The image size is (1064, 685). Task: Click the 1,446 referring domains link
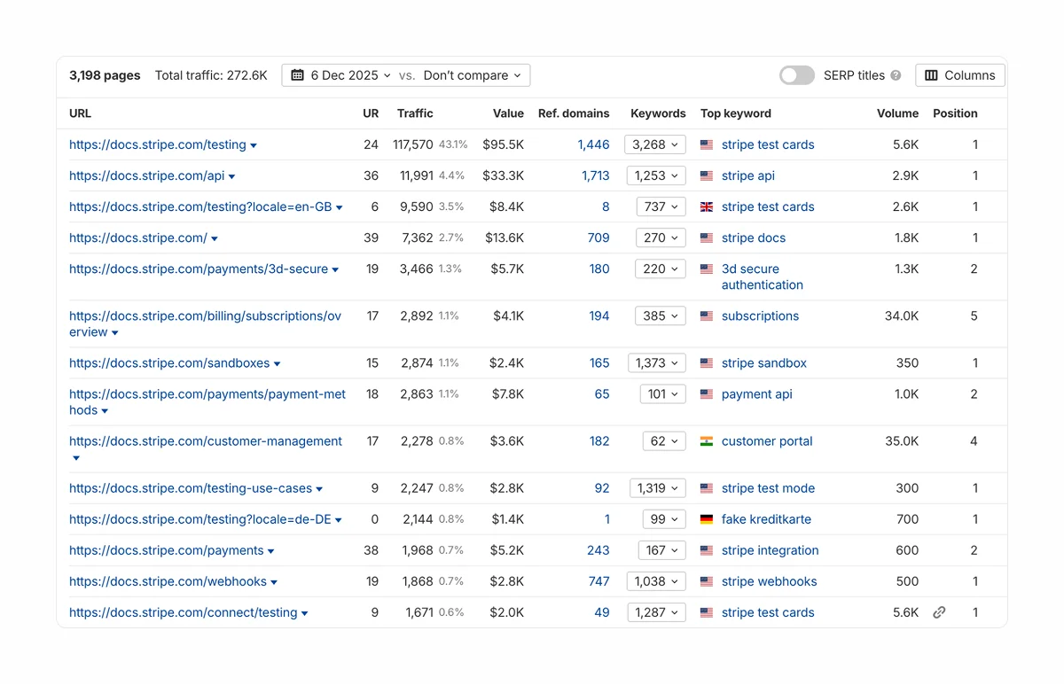click(x=593, y=144)
